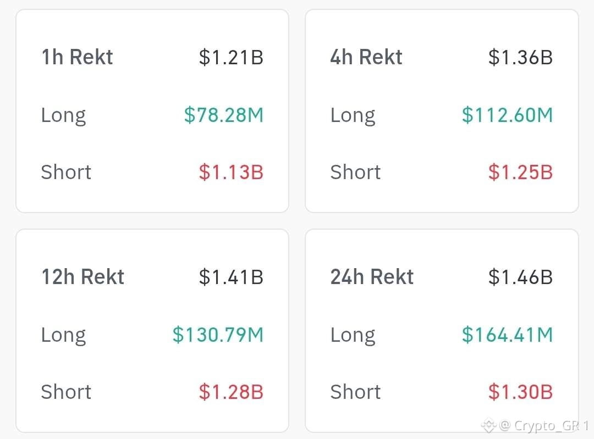This screenshot has height=439, width=594.
Task: Click the red $1.13B short value
Action: (x=231, y=172)
